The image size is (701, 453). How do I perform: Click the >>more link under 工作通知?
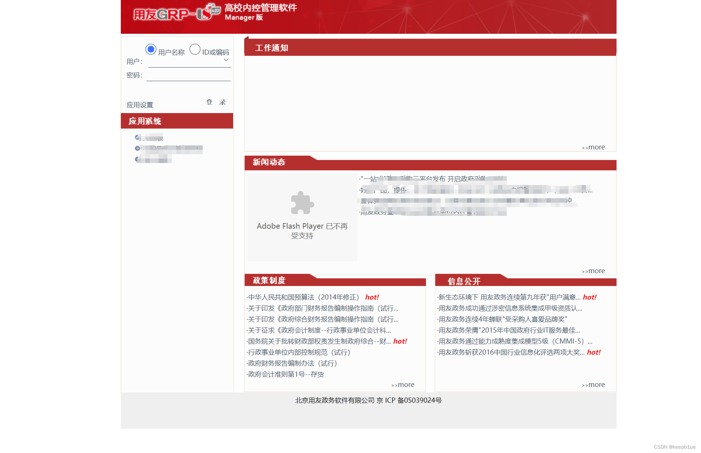[593, 147]
